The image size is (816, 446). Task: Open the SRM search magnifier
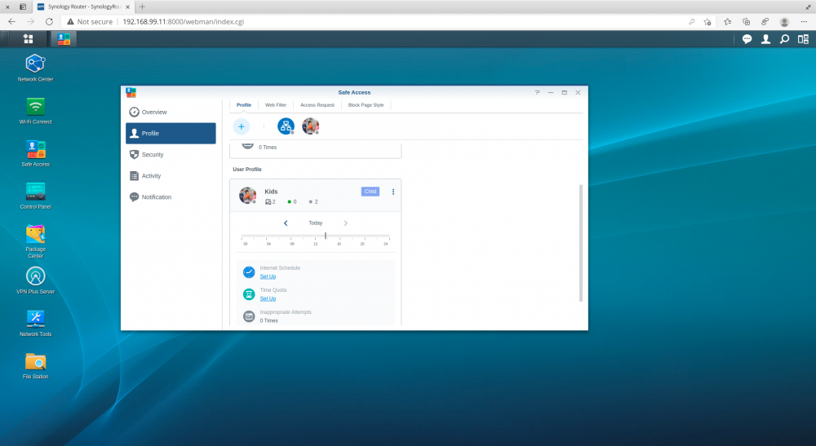click(784, 39)
